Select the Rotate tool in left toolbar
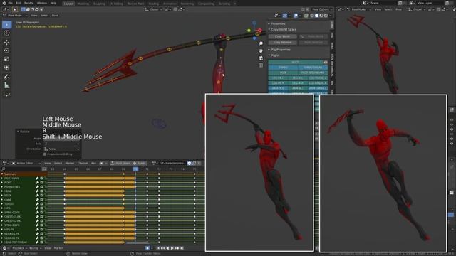The image size is (456, 256). [6, 50]
